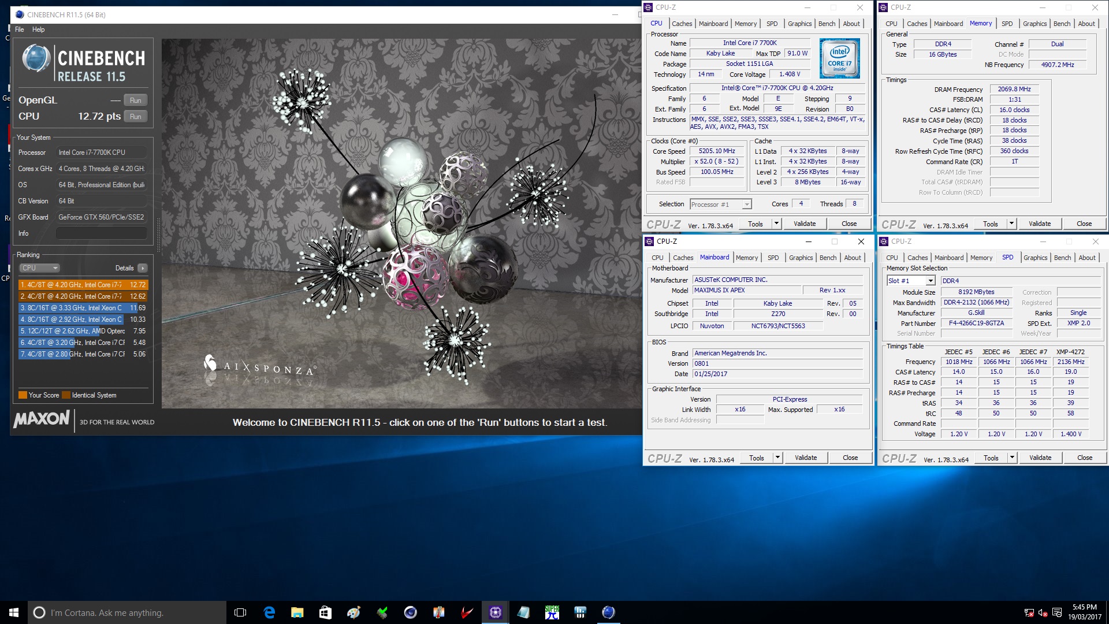Click the Your Score orange legend swatch
Screen dimensions: 1109x624
coord(23,395)
